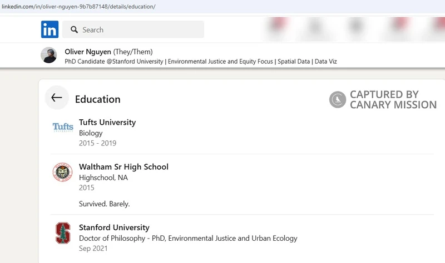Open the Waltham Sr High School title
This screenshot has width=445, height=263.
pos(123,167)
